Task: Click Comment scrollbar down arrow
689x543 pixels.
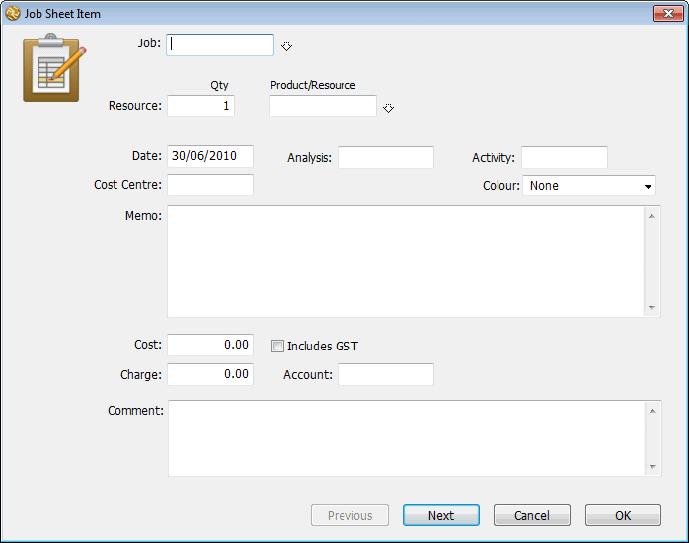Action: [x=652, y=467]
